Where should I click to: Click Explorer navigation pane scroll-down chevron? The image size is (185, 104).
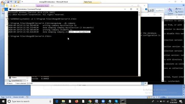click(x=27, y=81)
